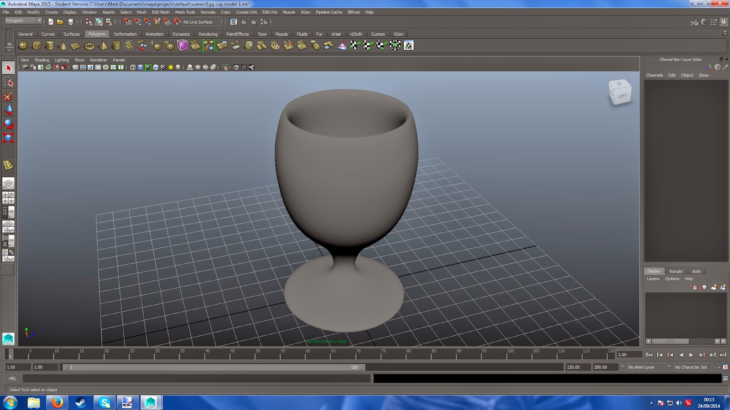This screenshot has width=730, height=410.
Task: Click the Render layer tab
Action: (x=676, y=272)
